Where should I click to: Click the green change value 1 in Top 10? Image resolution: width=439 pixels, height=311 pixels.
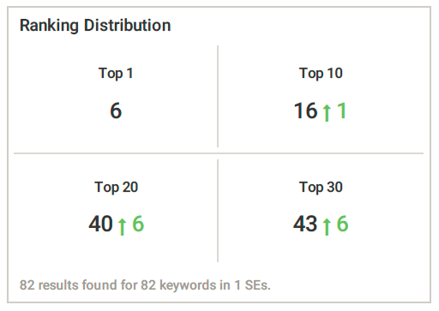(342, 111)
